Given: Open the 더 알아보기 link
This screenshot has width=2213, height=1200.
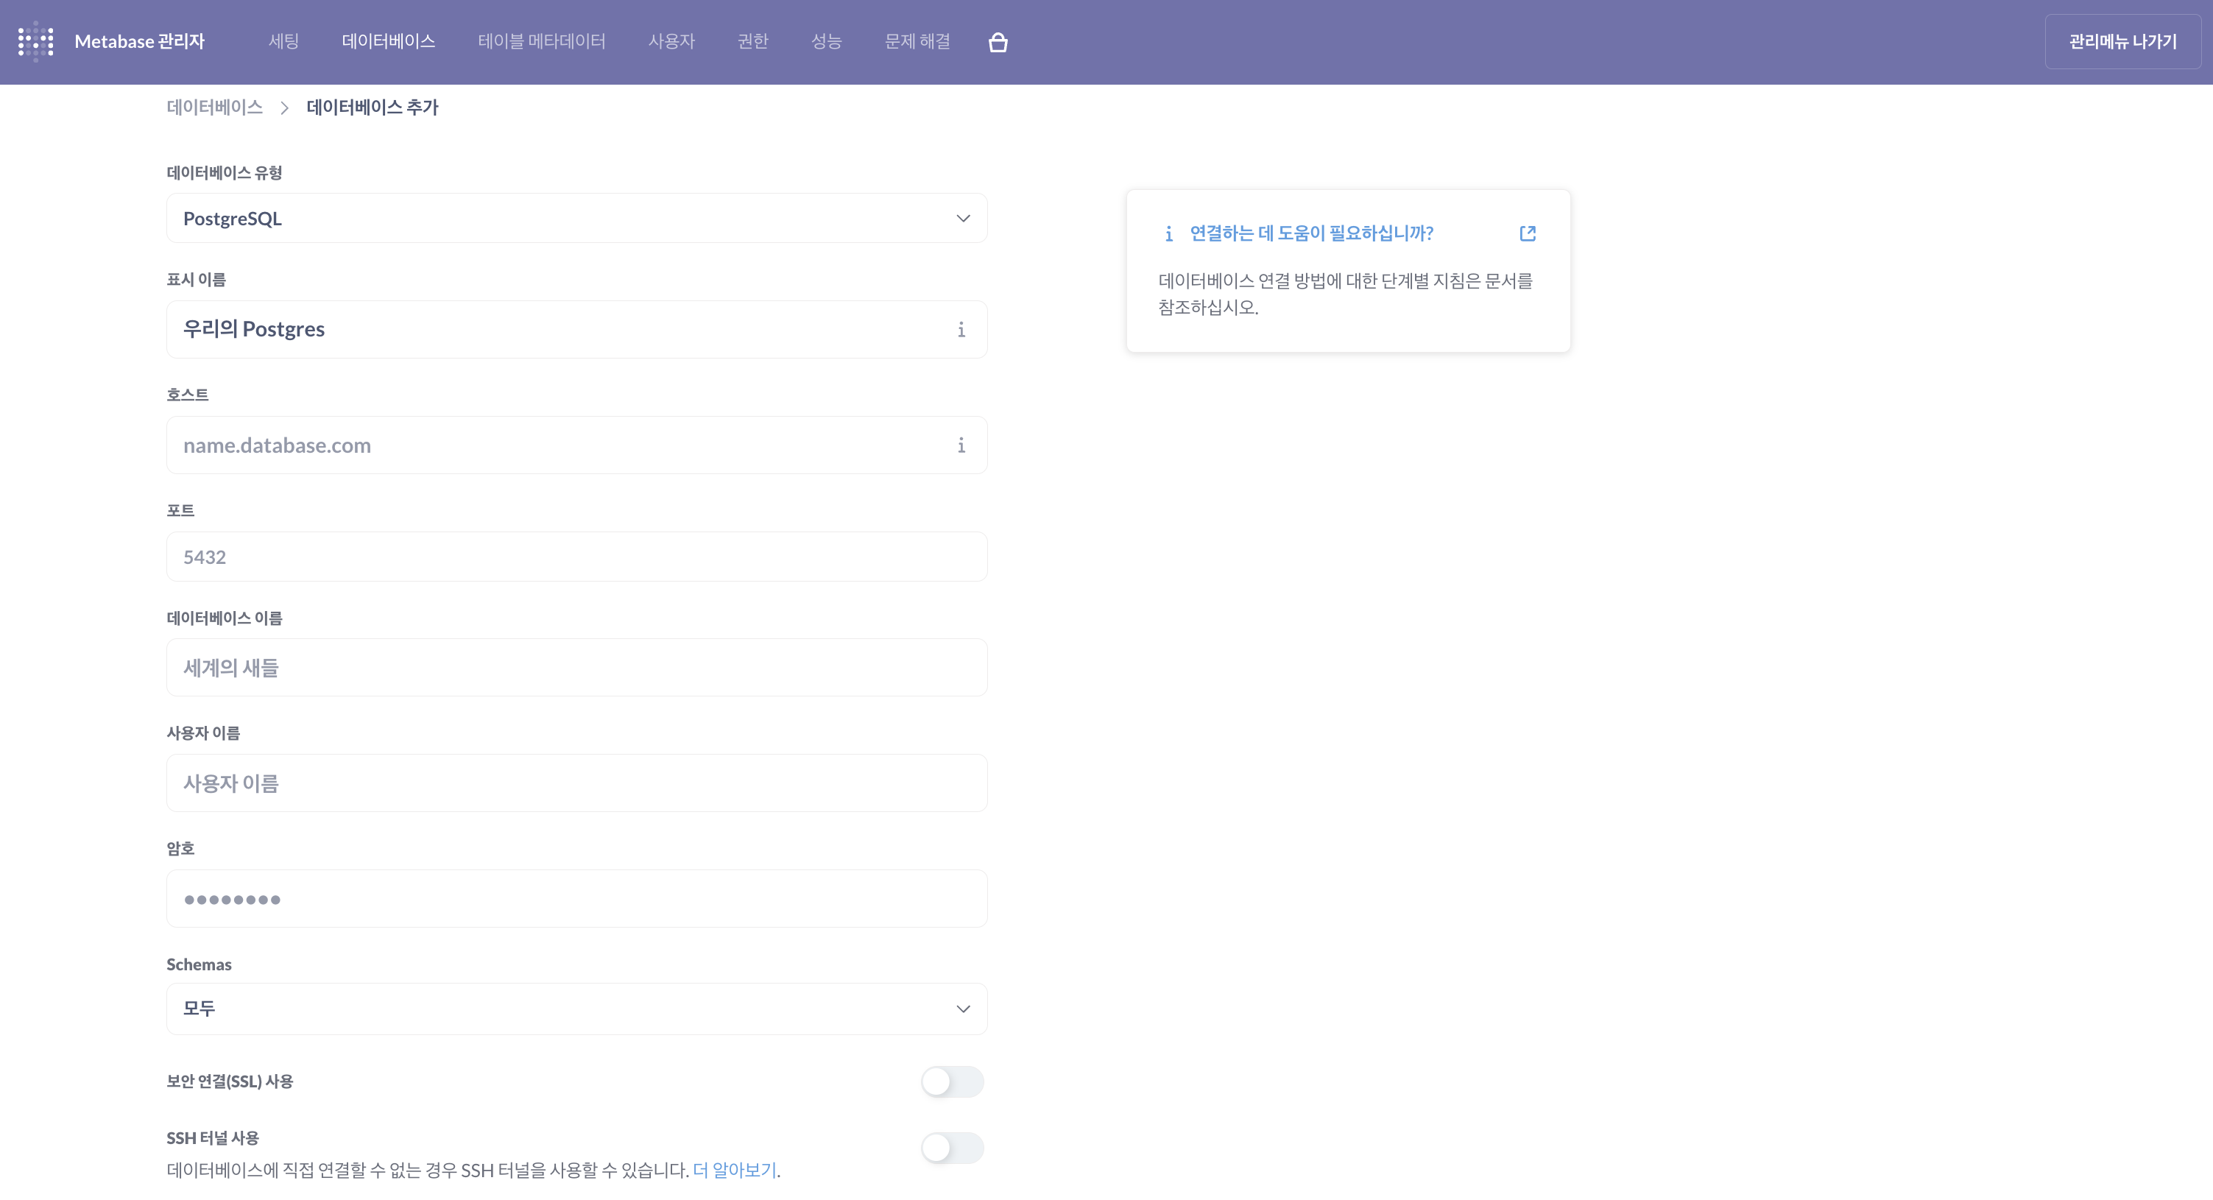Looking at the screenshot, I should pyautogui.click(x=735, y=1170).
